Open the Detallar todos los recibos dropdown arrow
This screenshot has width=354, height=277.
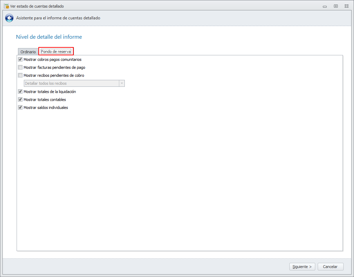click(x=122, y=83)
